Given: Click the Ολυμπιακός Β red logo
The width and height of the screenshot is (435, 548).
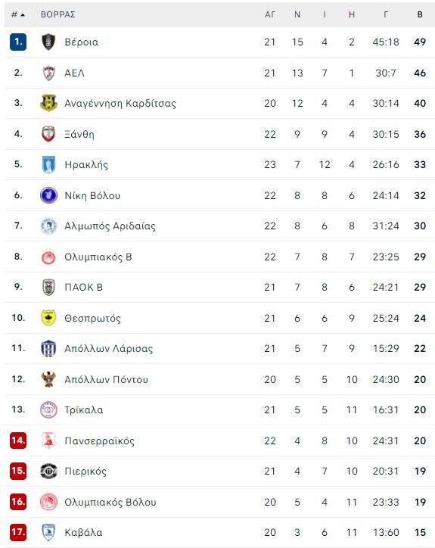Looking at the screenshot, I should tap(48, 257).
